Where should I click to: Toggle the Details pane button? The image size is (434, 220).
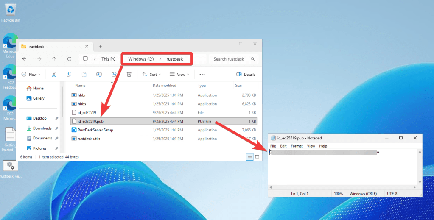click(x=246, y=74)
